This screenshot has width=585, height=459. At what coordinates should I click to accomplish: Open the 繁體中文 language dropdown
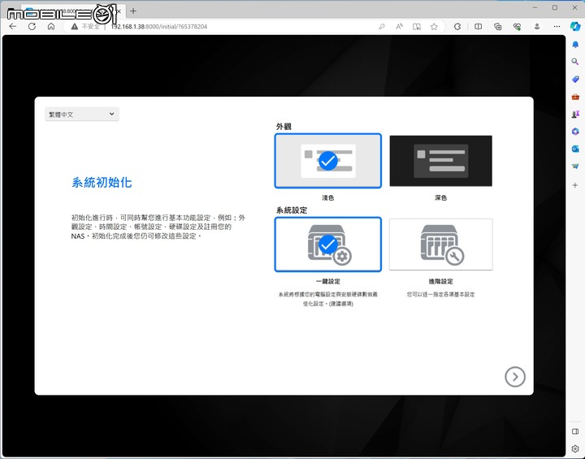82,115
